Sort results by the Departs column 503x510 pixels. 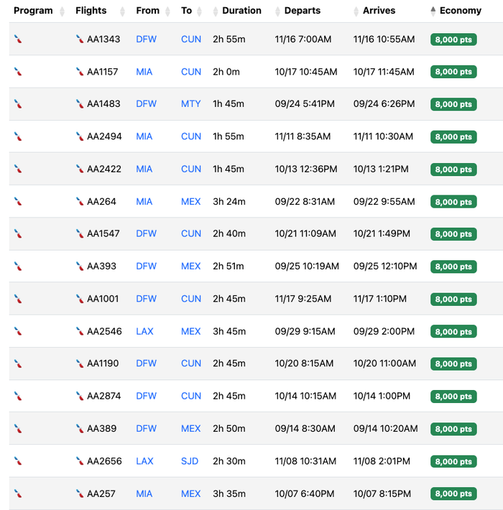click(303, 11)
